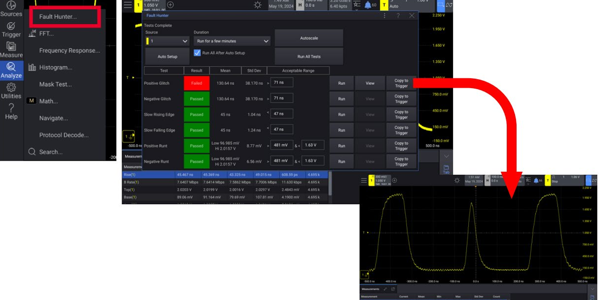Click the edit pencil icon beside Measurements
Viewport: 599px width, 300px height.
[385, 289]
